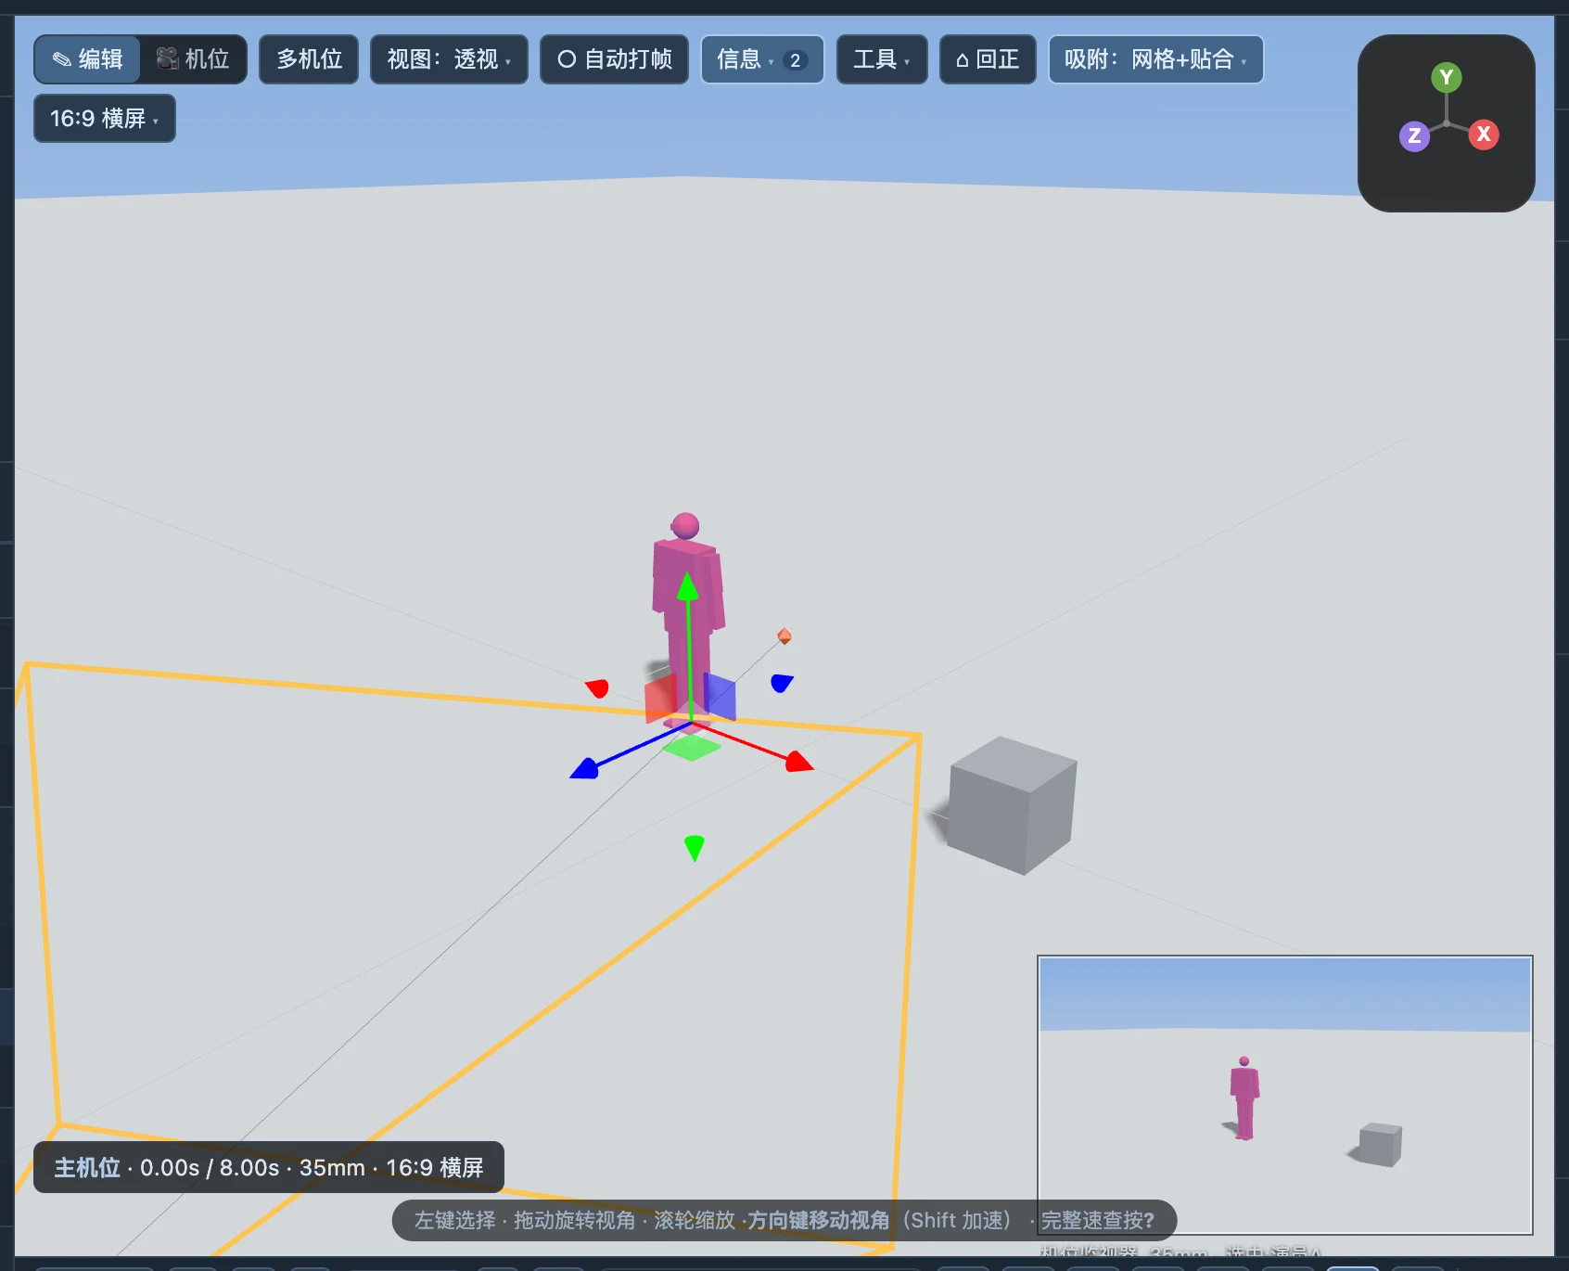Open the 吸附: 网格+贴合 snapping dropdown
Viewport: 1569px width, 1271px height.
(x=1155, y=59)
